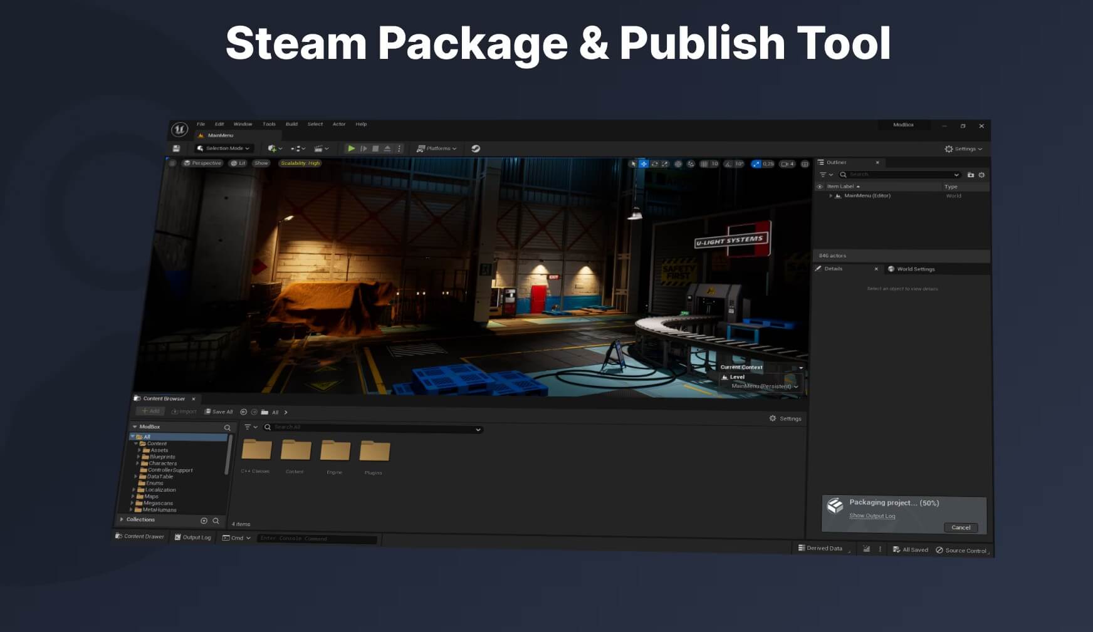
Task: Click the Content Browser Import button
Action: [184, 412]
